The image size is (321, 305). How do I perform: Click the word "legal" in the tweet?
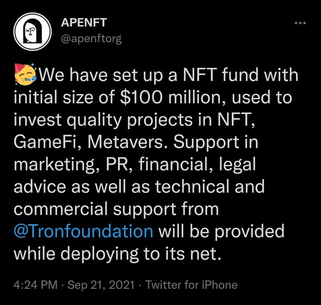pos(237,165)
